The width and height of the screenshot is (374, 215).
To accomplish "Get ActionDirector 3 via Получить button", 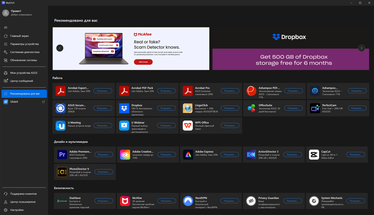I will 293,155.
